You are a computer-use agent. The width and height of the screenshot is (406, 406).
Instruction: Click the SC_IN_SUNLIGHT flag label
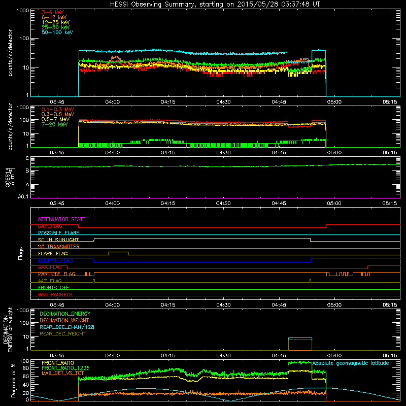point(58,240)
